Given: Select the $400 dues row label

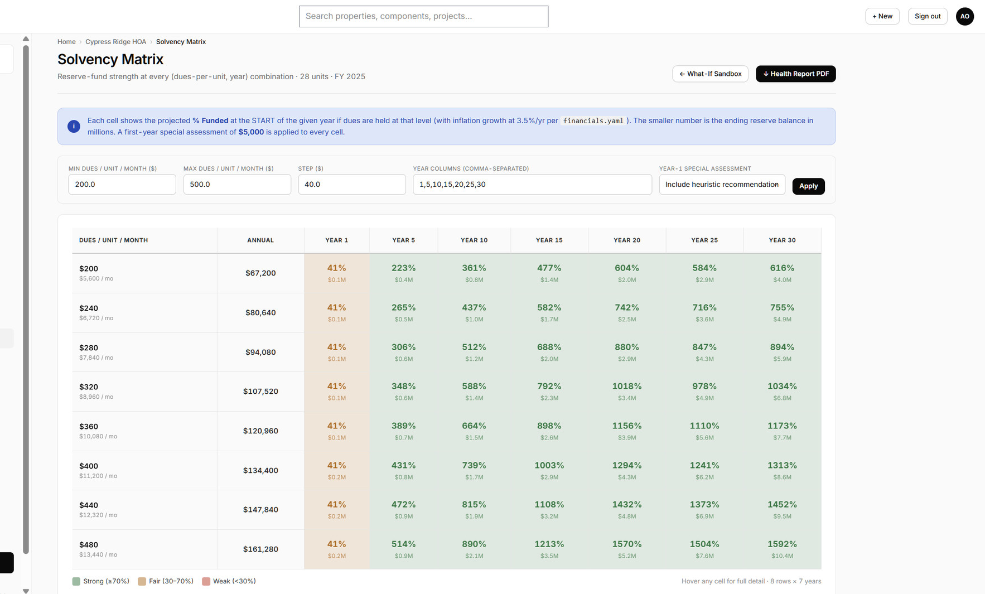Looking at the screenshot, I should pyautogui.click(x=89, y=466).
